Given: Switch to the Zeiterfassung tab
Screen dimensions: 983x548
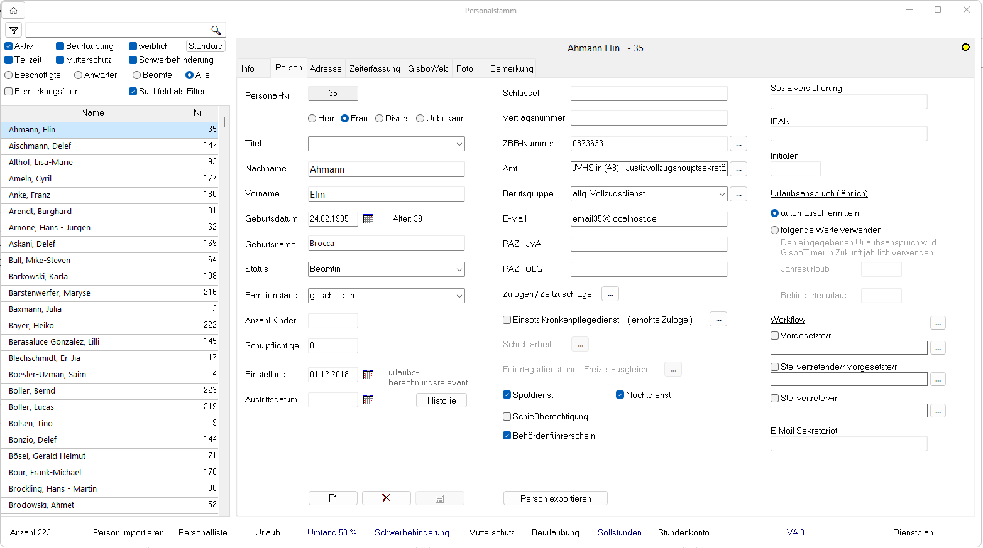Looking at the screenshot, I should pos(375,68).
